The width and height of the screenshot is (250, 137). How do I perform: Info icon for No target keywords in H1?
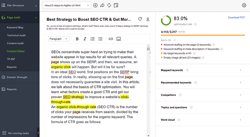pos(194,53)
